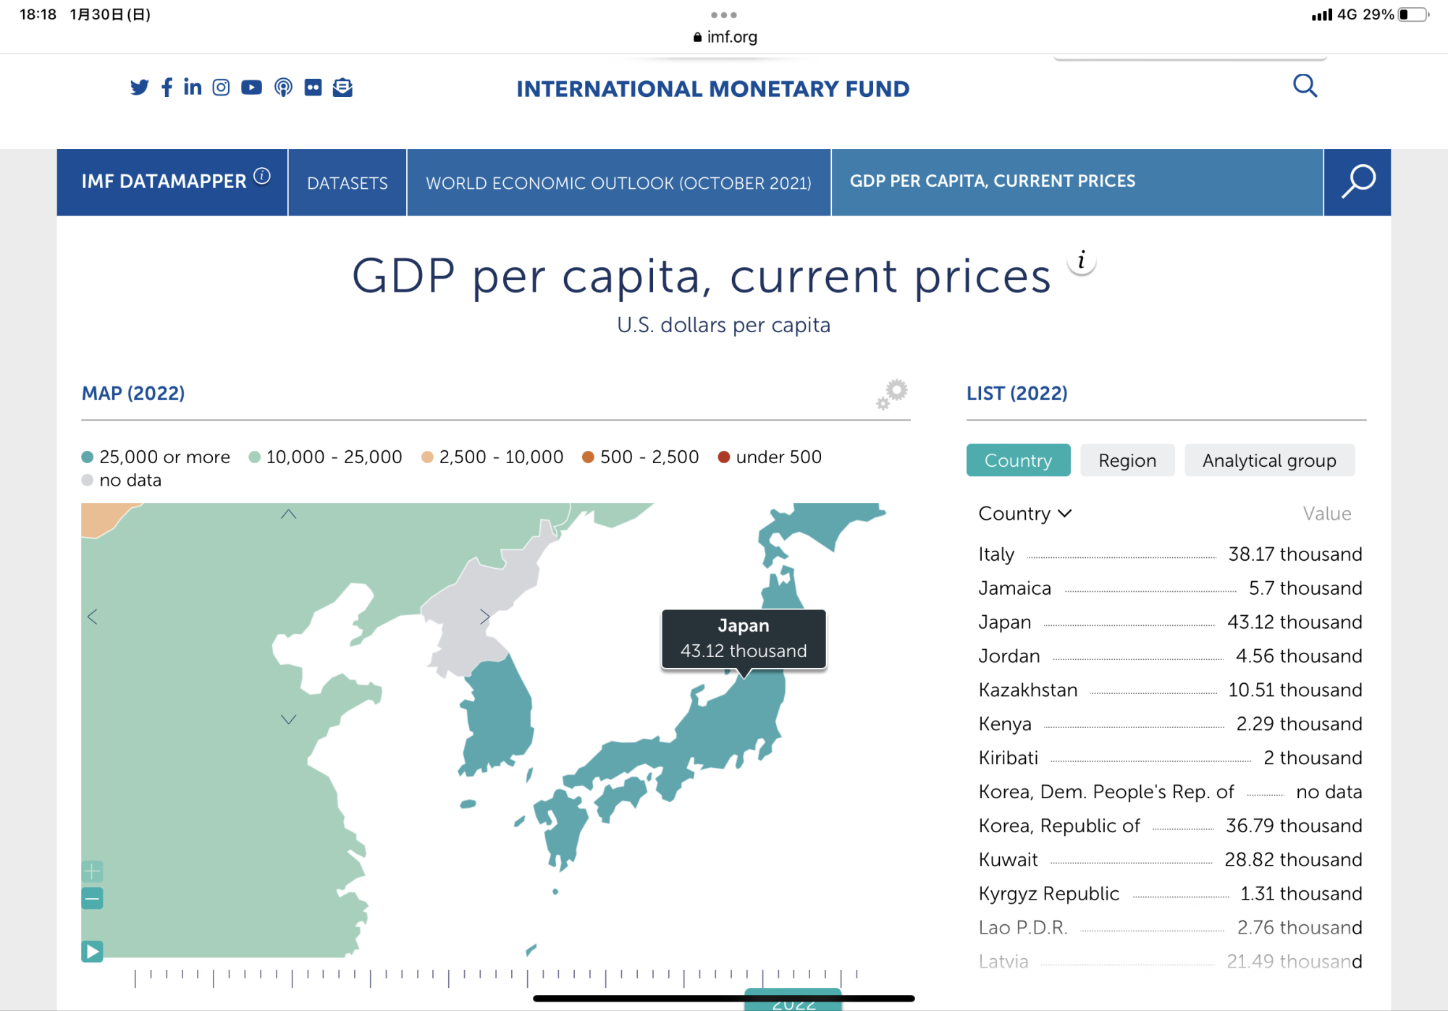Image resolution: width=1448 pixels, height=1011 pixels.
Task: Pan map up with chevron arrow
Action: click(x=288, y=515)
